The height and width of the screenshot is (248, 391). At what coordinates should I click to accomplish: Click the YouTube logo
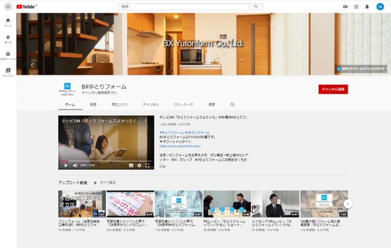click(x=27, y=6)
